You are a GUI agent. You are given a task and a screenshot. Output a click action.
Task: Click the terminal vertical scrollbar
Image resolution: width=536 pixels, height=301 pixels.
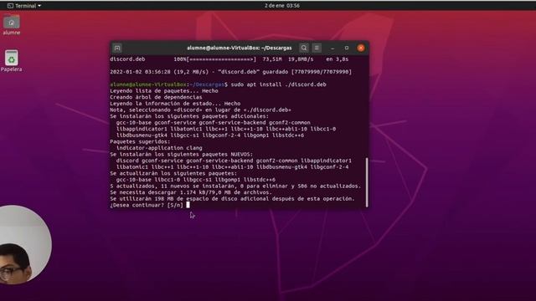click(367, 182)
